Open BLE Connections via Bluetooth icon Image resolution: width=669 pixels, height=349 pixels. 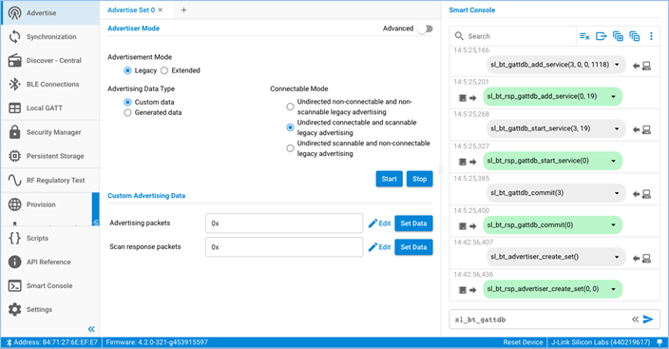pos(14,84)
